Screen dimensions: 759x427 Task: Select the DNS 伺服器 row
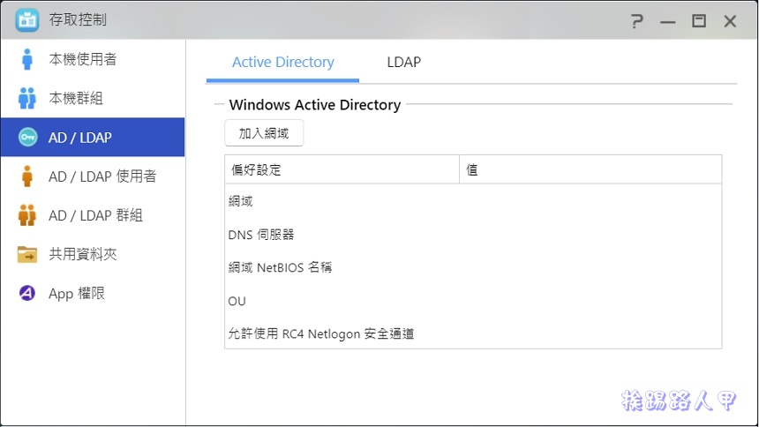click(473, 235)
